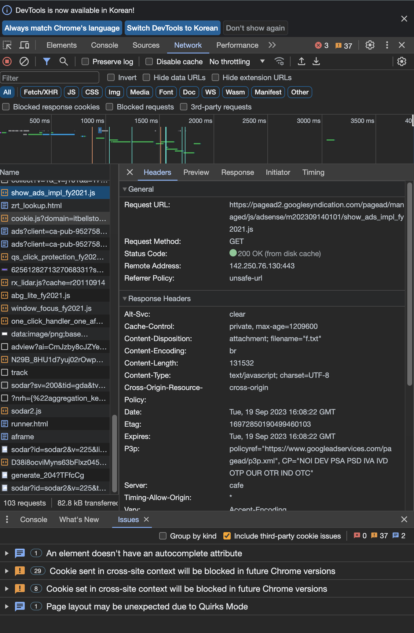Image resolution: width=414 pixels, height=633 pixels.
Task: Expand the Quirks Mode layout issue
Action: 6,606
